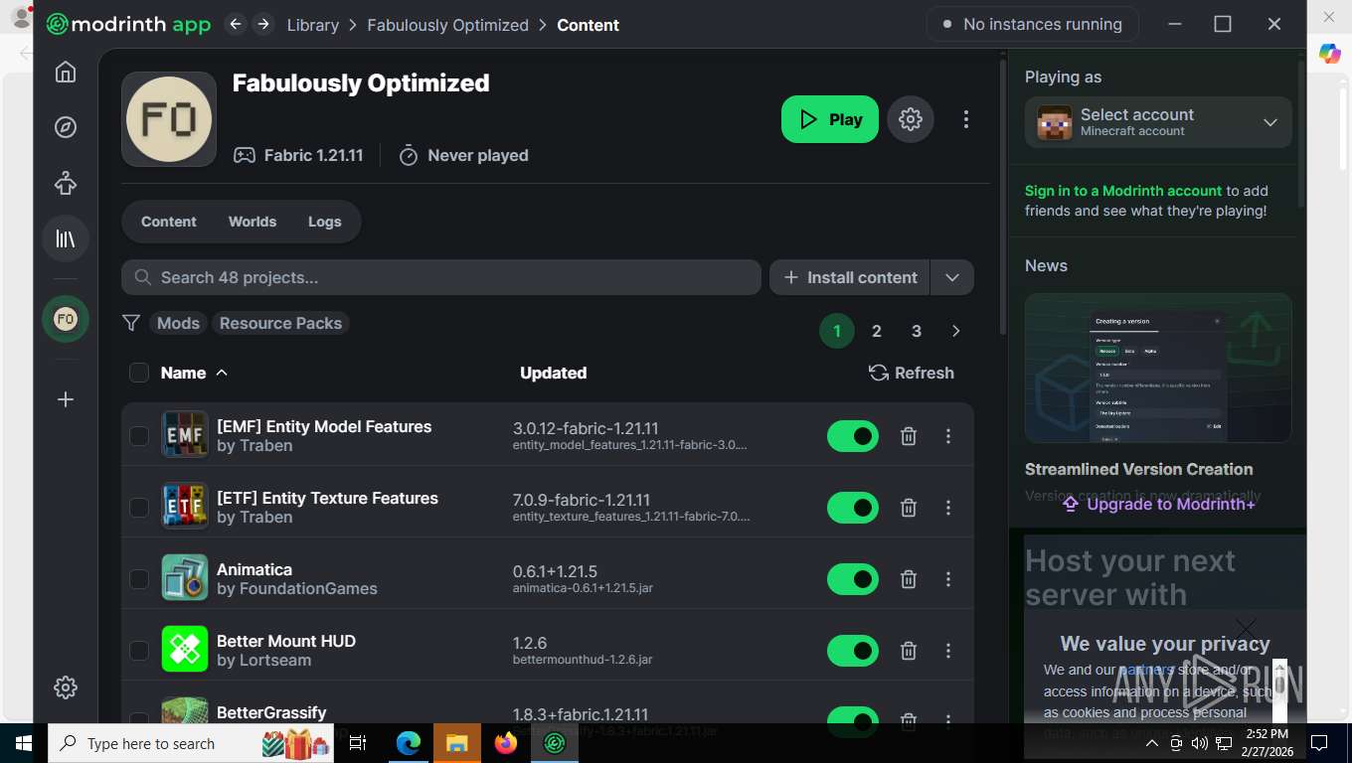Viewport: 1352px width, 763px height.
Task: Click the plus icon to create instance
Action: [66, 399]
